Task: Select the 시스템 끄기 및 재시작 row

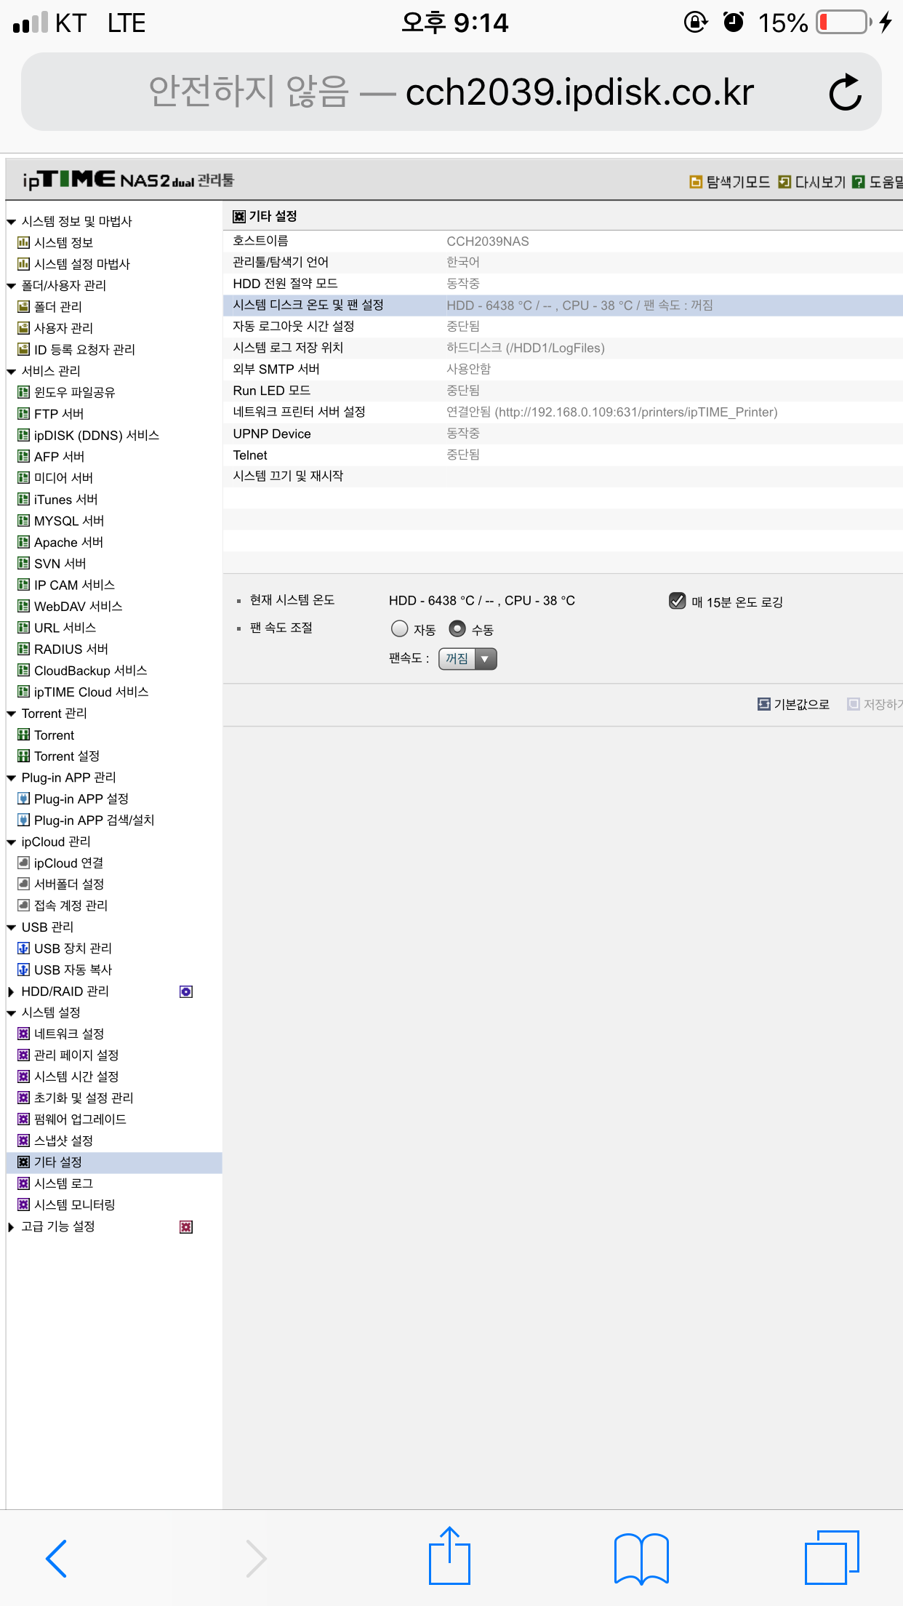Action: (563, 476)
